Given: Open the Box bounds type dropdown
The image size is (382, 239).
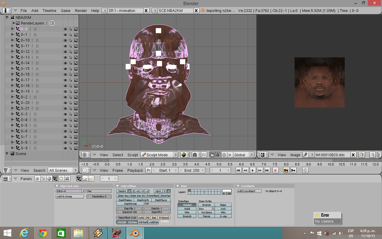Looking at the screenshot, I should [x=207, y=209].
